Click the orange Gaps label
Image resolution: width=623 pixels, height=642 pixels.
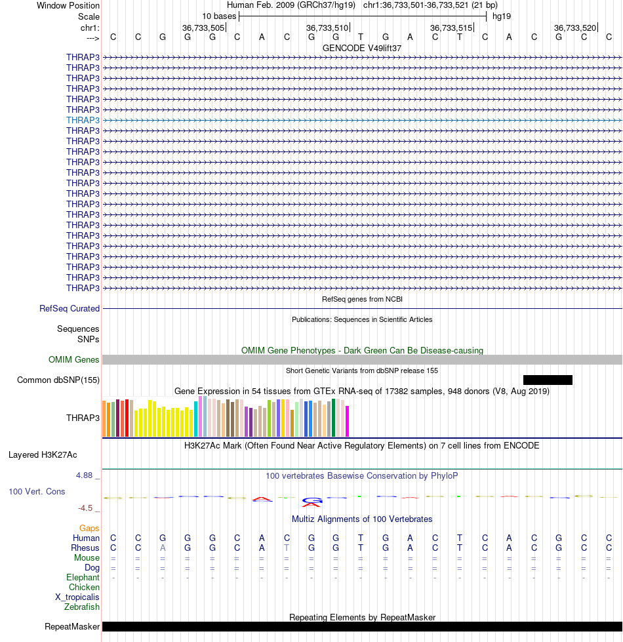tap(89, 528)
